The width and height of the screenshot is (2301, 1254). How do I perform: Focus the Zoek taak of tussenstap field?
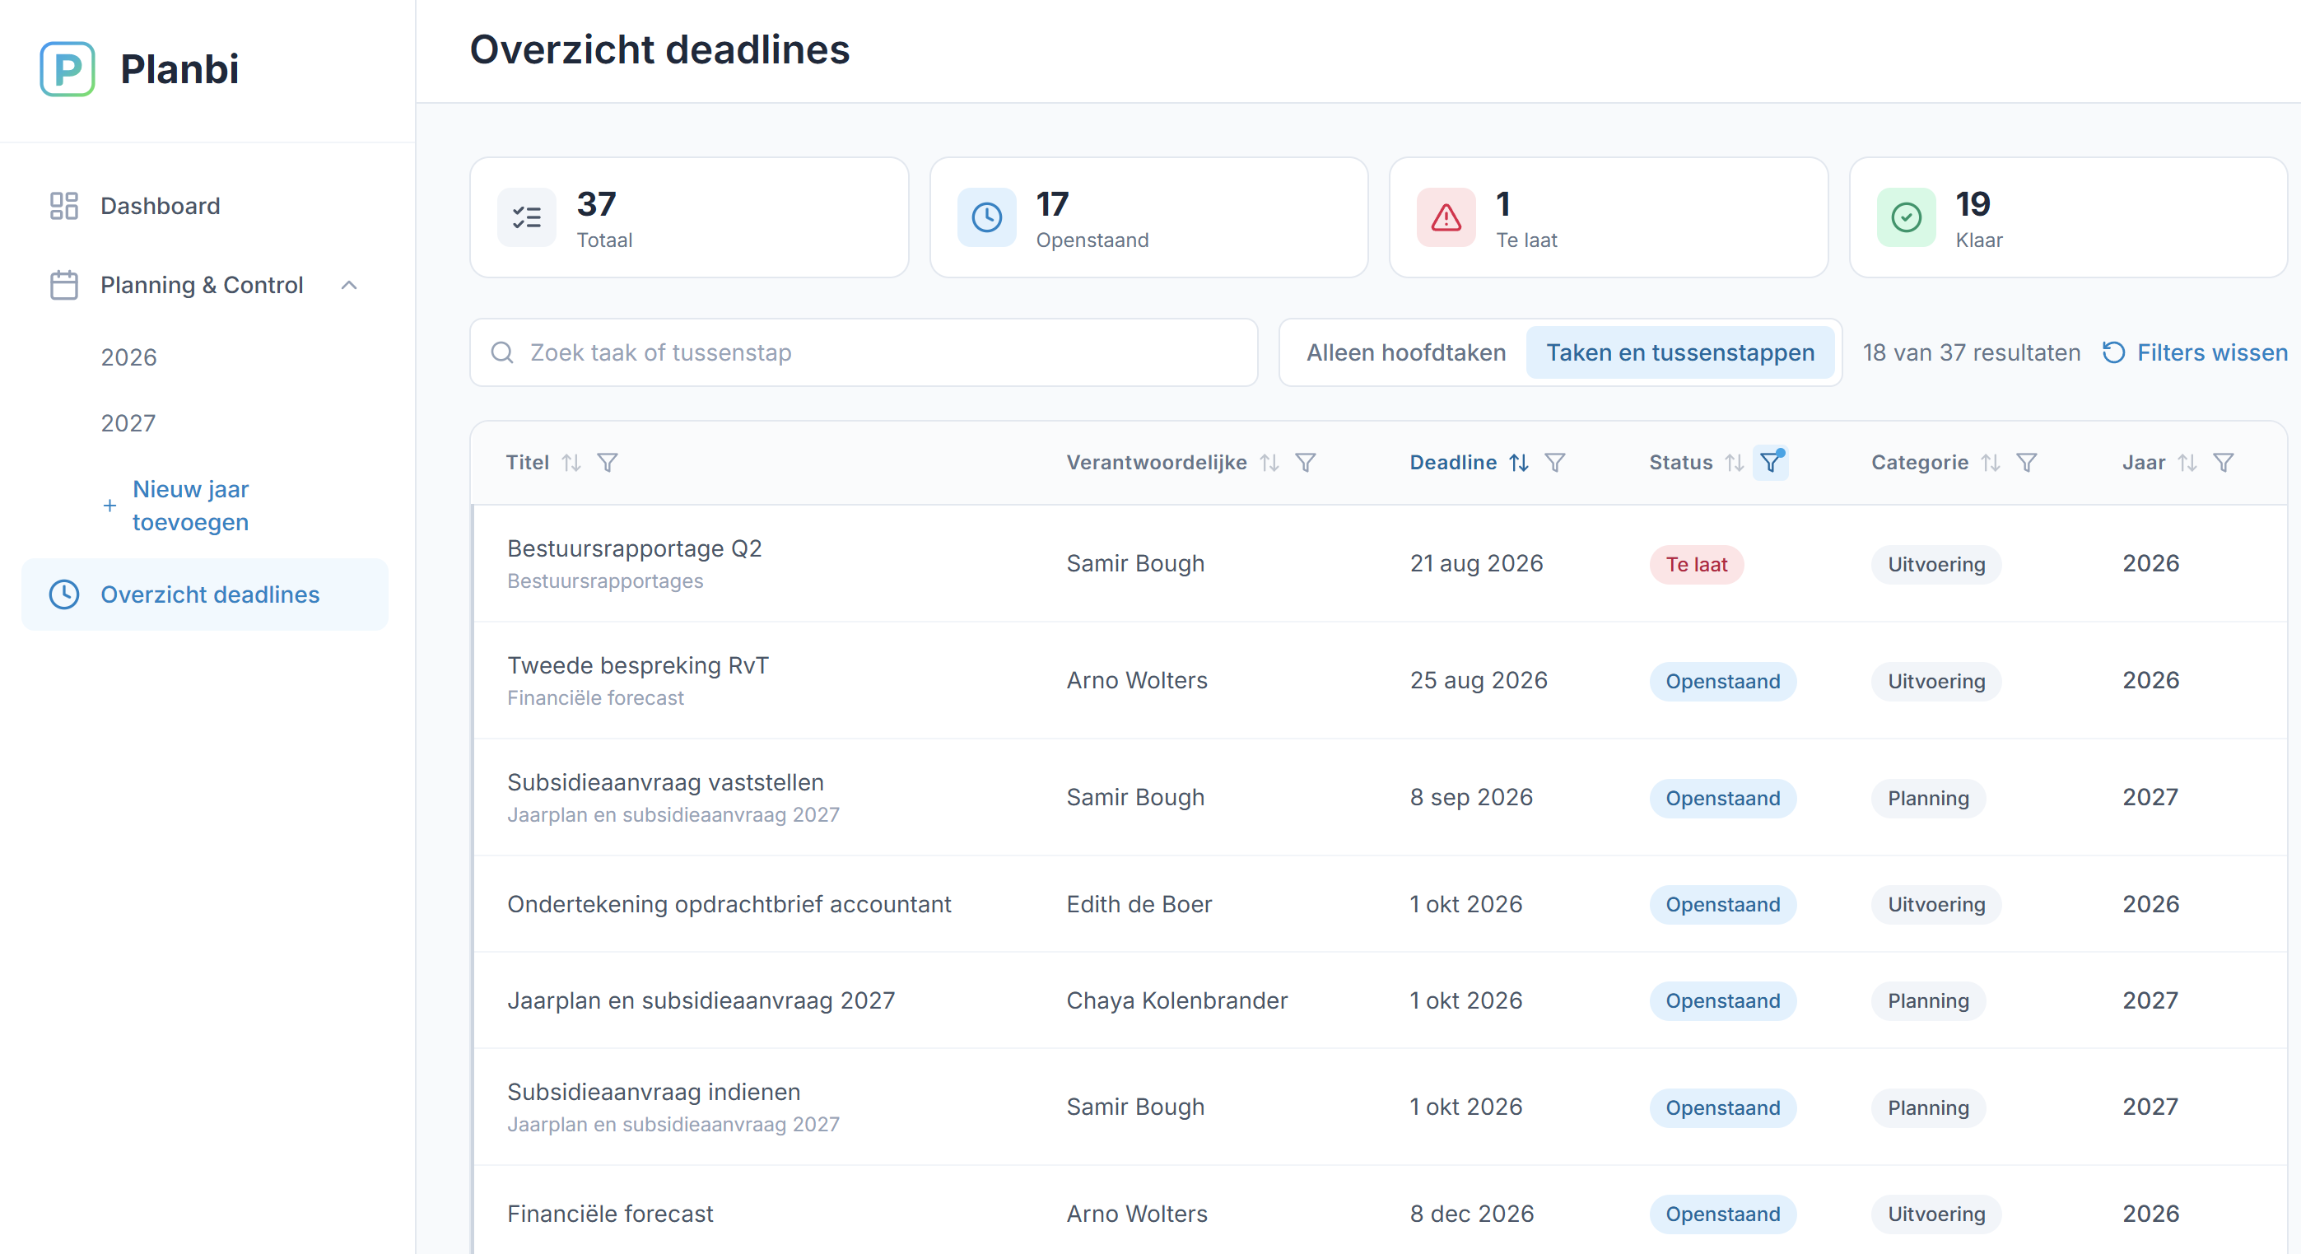[x=864, y=352]
